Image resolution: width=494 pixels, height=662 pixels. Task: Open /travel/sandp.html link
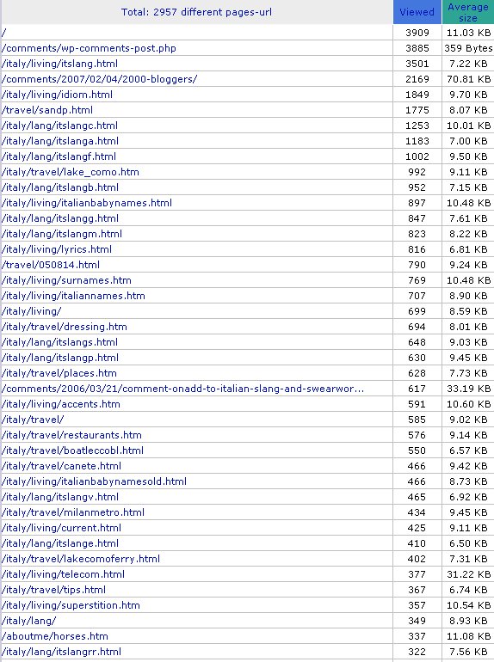point(47,110)
